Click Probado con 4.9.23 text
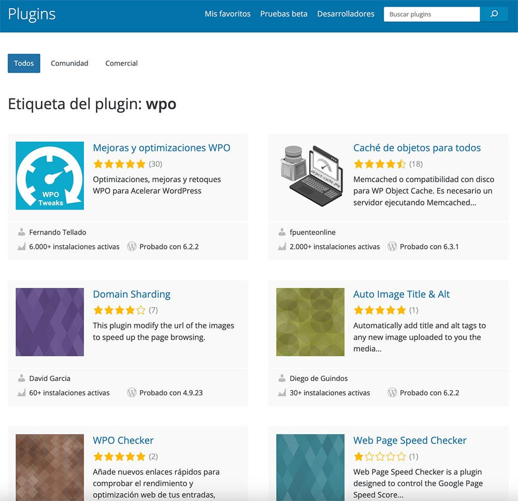This screenshot has width=518, height=501. pyautogui.click(x=171, y=393)
